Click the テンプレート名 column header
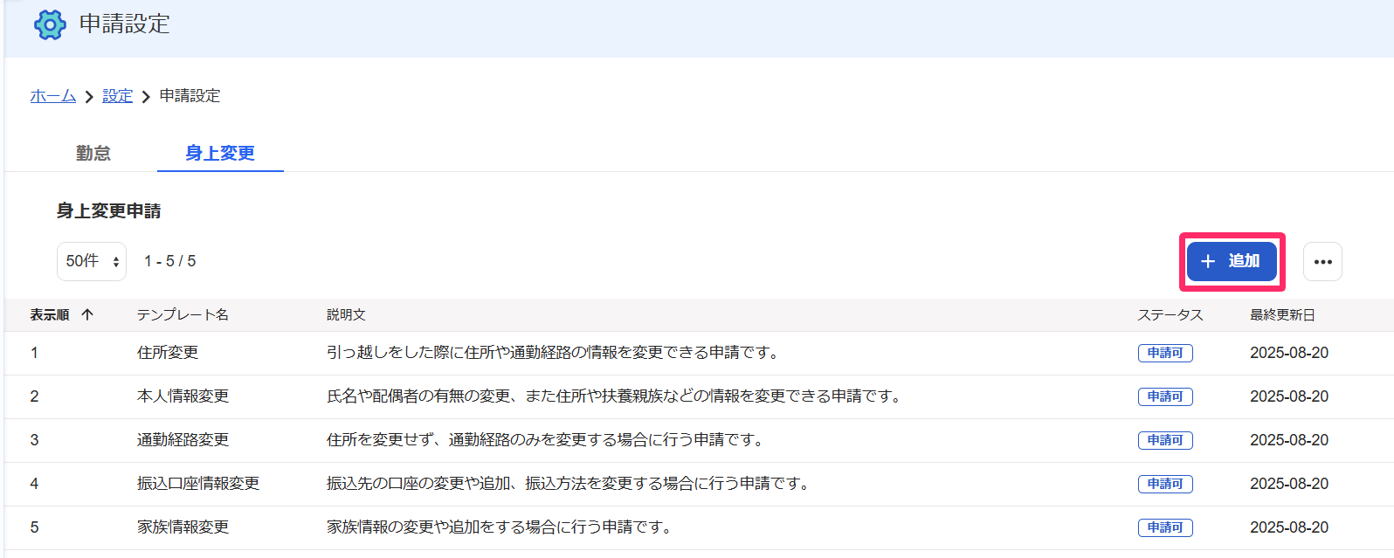 [183, 314]
